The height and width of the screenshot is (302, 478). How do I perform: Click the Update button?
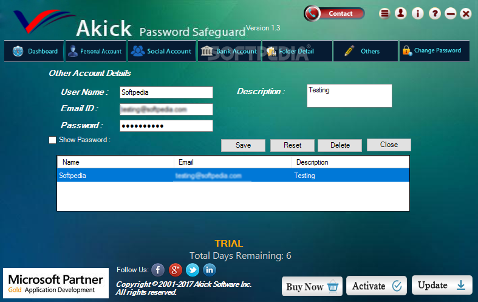point(442,285)
